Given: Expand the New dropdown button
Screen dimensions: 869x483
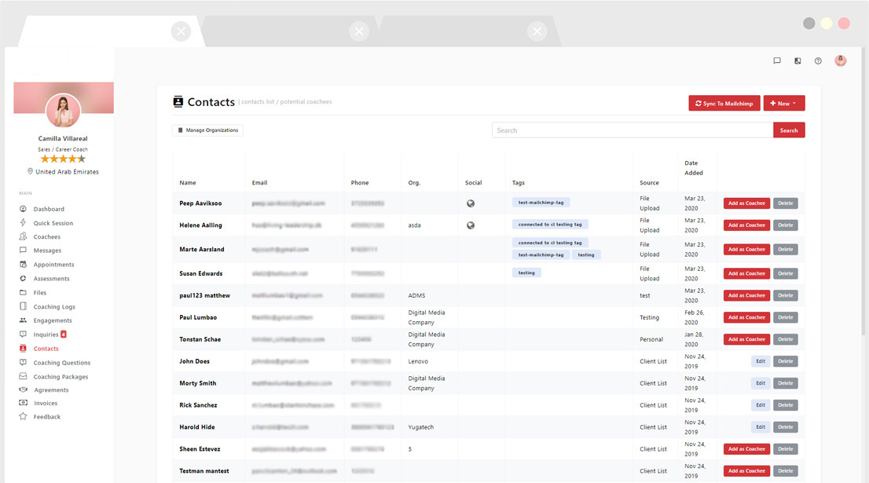Looking at the screenshot, I should coord(783,104).
